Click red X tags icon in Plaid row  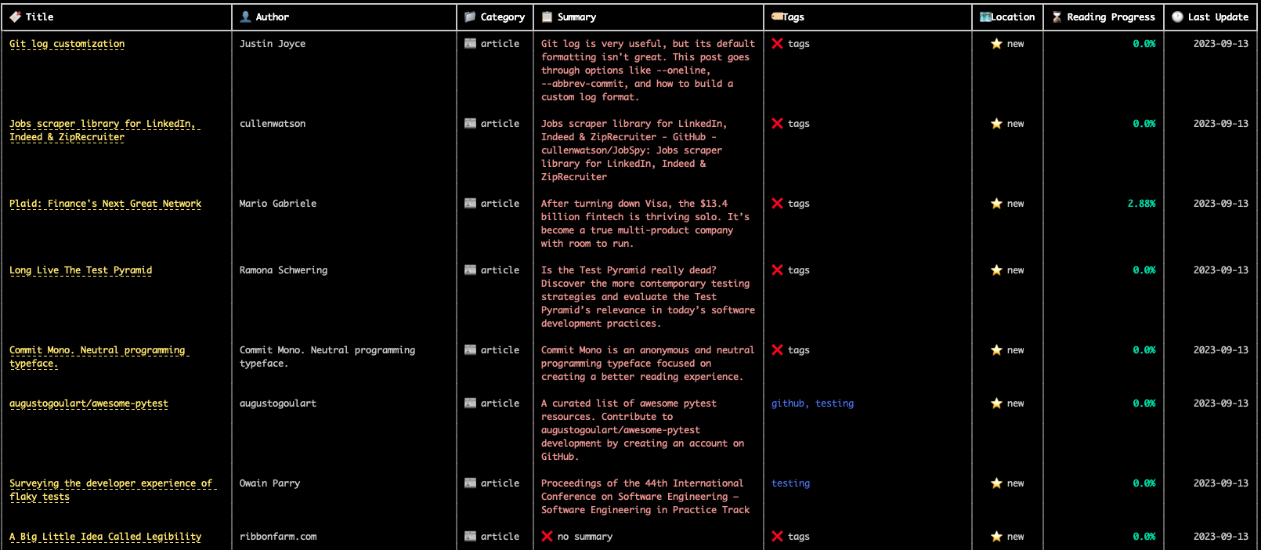pos(777,204)
